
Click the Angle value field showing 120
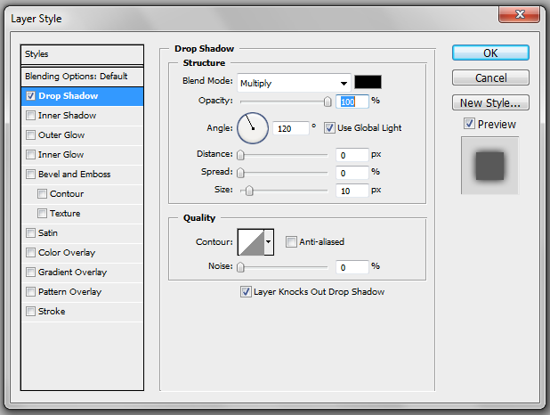click(x=291, y=128)
